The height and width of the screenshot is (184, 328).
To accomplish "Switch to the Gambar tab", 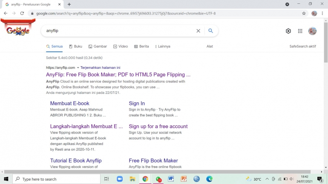I will tap(98, 46).
